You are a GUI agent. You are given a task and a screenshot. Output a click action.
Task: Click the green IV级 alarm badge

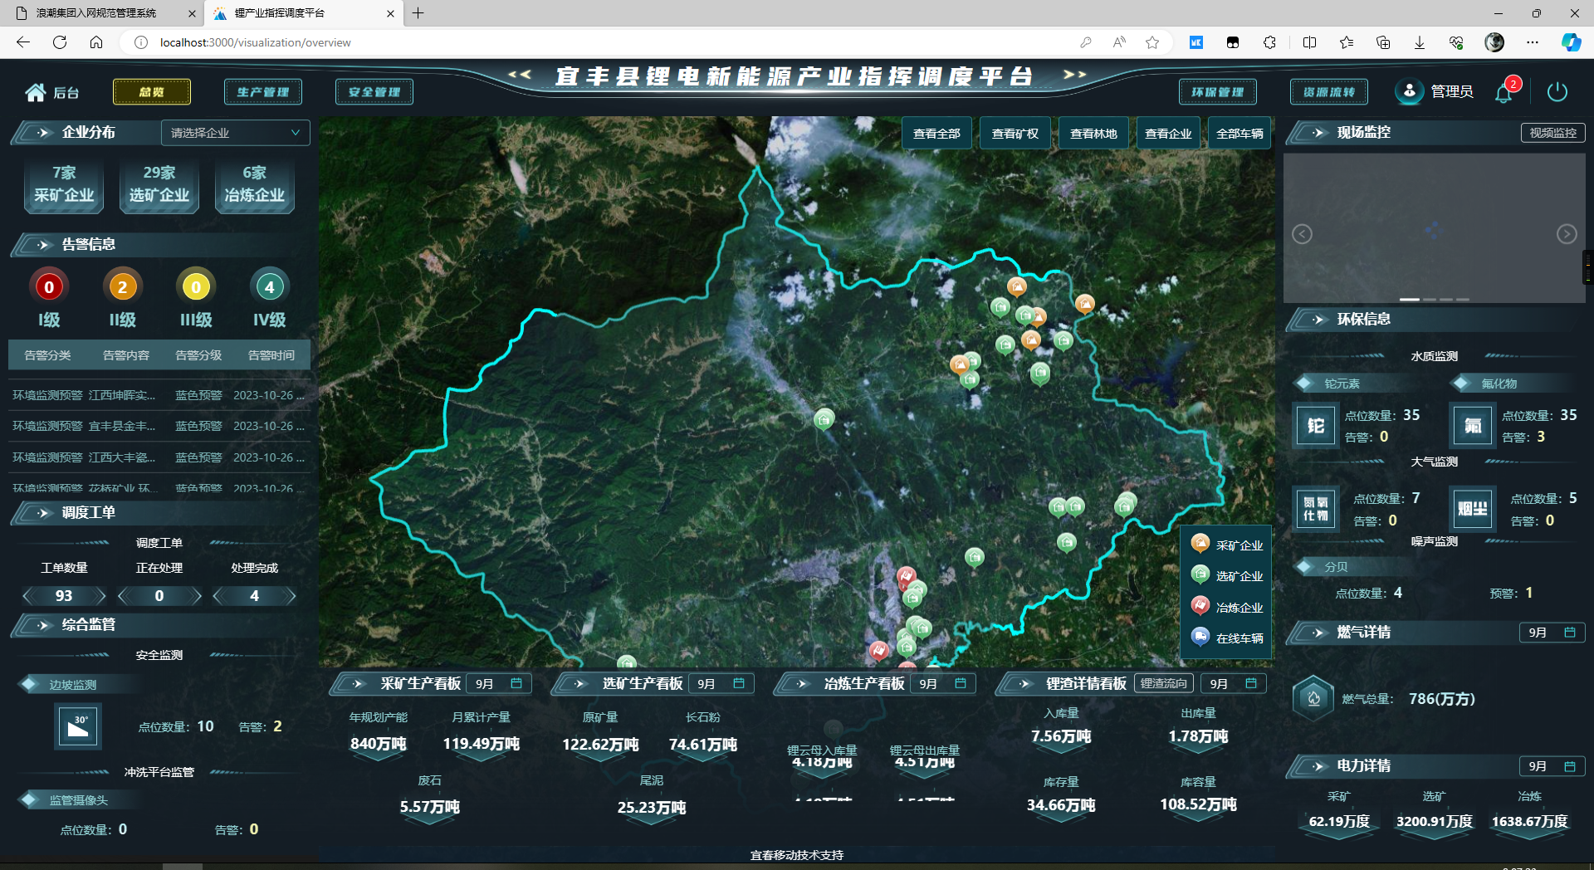coord(269,287)
